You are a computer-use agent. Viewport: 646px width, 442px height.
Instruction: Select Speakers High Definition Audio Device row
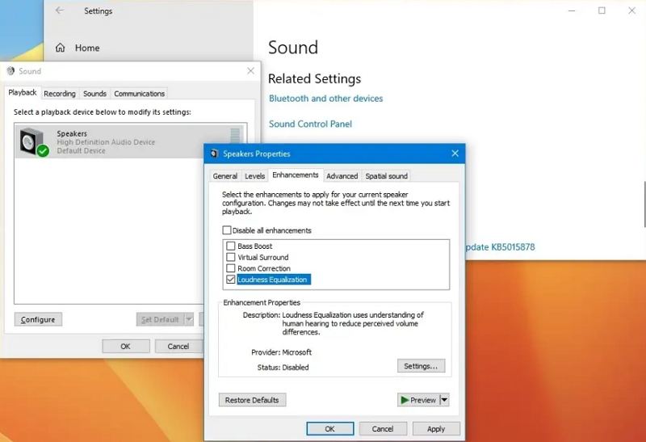click(x=131, y=142)
